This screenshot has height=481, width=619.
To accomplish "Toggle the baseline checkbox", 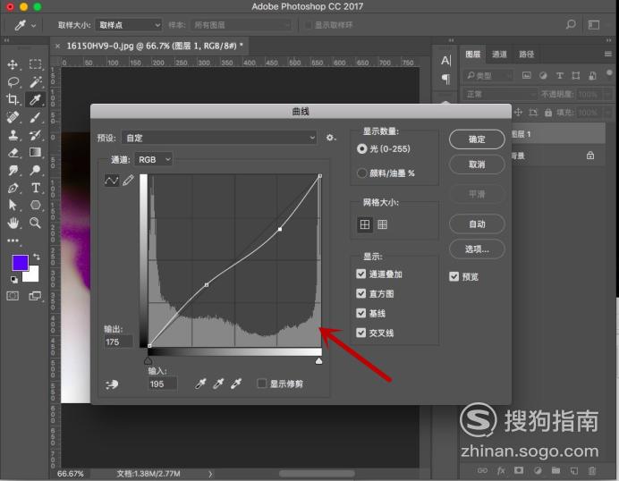I will pos(360,313).
